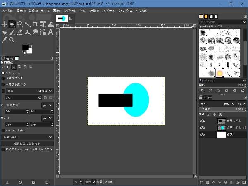Select the Free Select lasso tool
The image size is (248, 186).
tap(19, 24)
